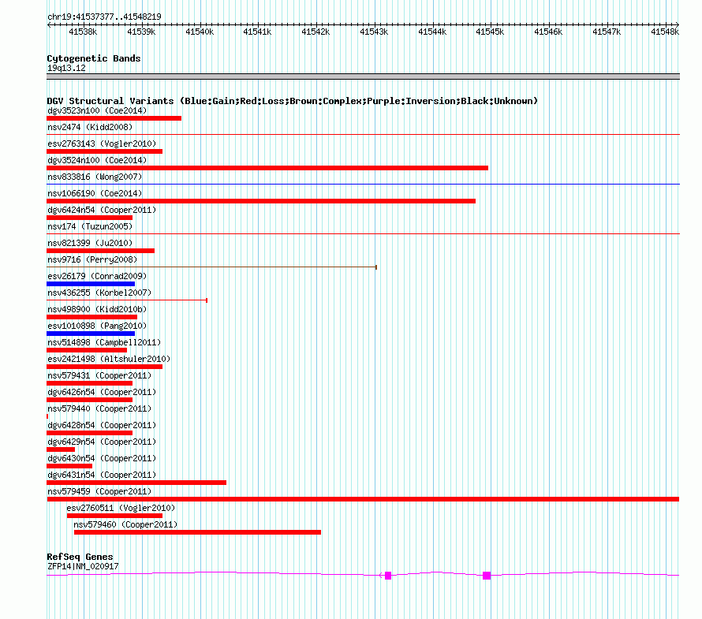Click nsv833816 (Wong2007) label
The width and height of the screenshot is (702, 619).
click(x=95, y=177)
